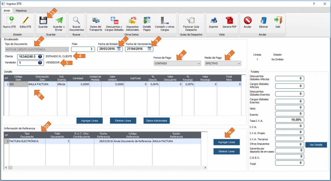Expand the Medio de Pago dropdown
Image resolution: width=331 pixels, height=181 pixels.
coord(239,63)
